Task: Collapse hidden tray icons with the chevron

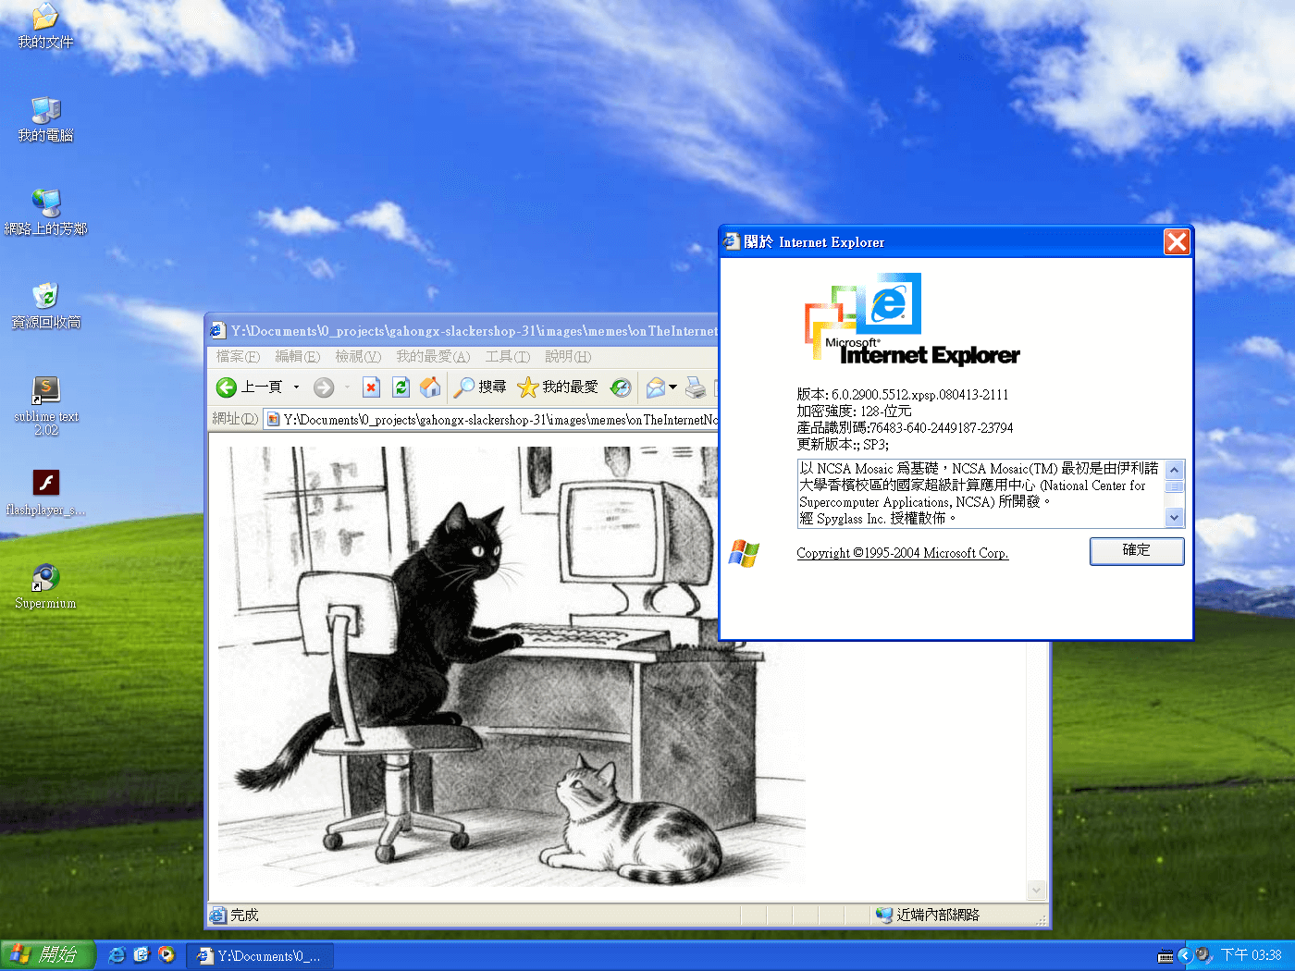Action: point(1185,955)
